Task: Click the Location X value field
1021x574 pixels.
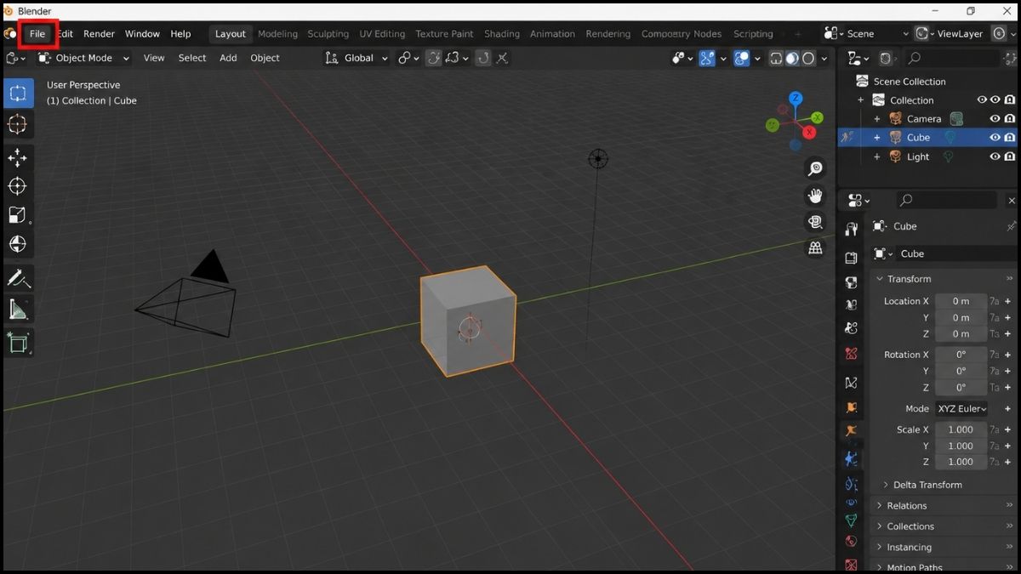Action: coord(961,301)
